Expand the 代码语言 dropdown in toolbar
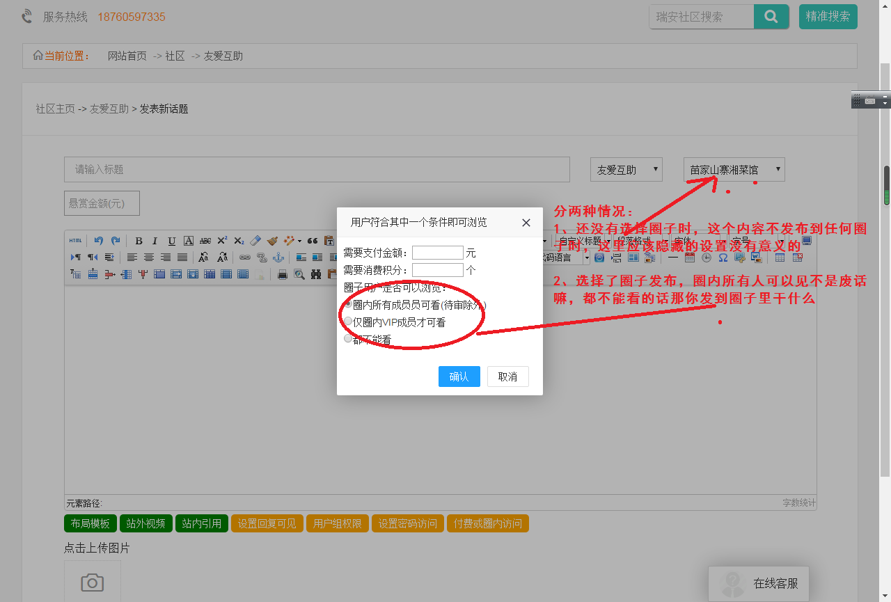 tap(586, 258)
